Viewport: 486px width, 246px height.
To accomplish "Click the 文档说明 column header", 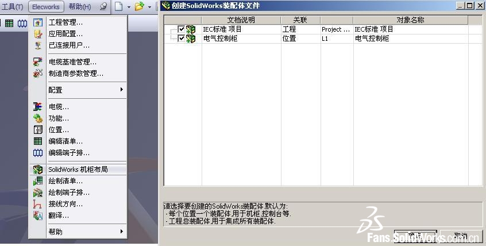I will (x=241, y=20).
